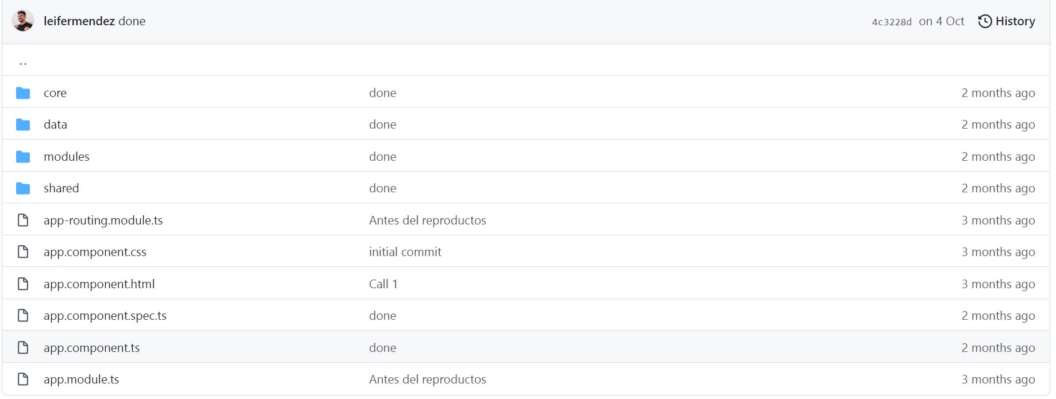Open the commit with hash 4c3228d
Screen dimensions: 1056x399
tap(890, 21)
